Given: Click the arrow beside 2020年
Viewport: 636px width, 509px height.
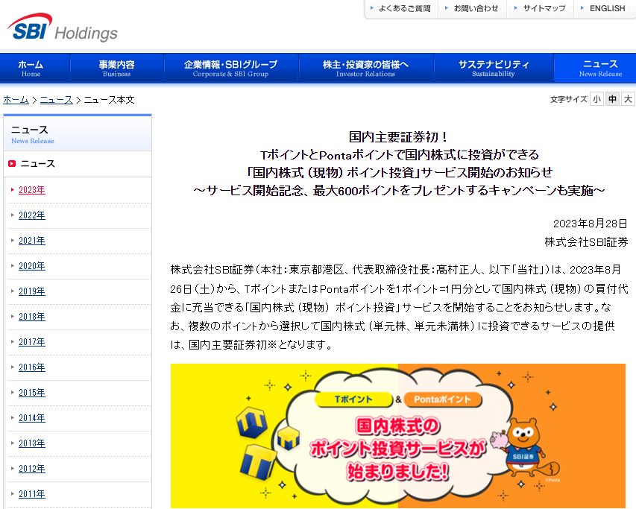Looking at the screenshot, I should pyautogui.click(x=13, y=265).
